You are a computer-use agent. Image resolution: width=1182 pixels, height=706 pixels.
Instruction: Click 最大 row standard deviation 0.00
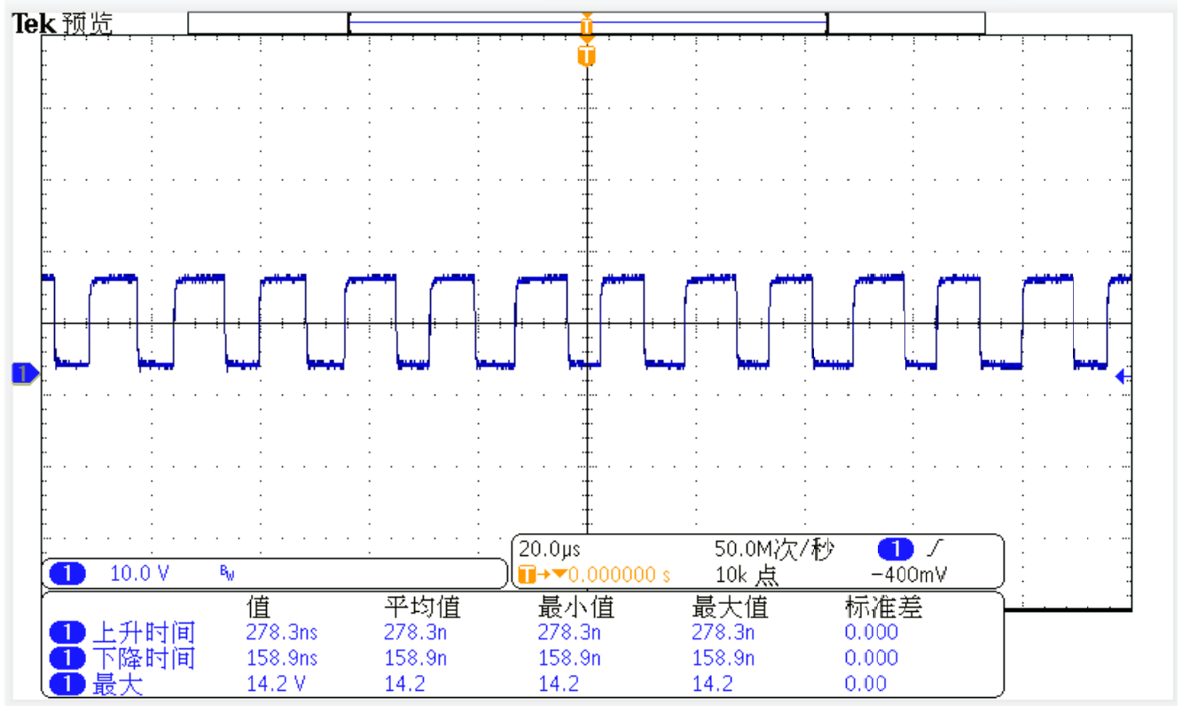865,684
